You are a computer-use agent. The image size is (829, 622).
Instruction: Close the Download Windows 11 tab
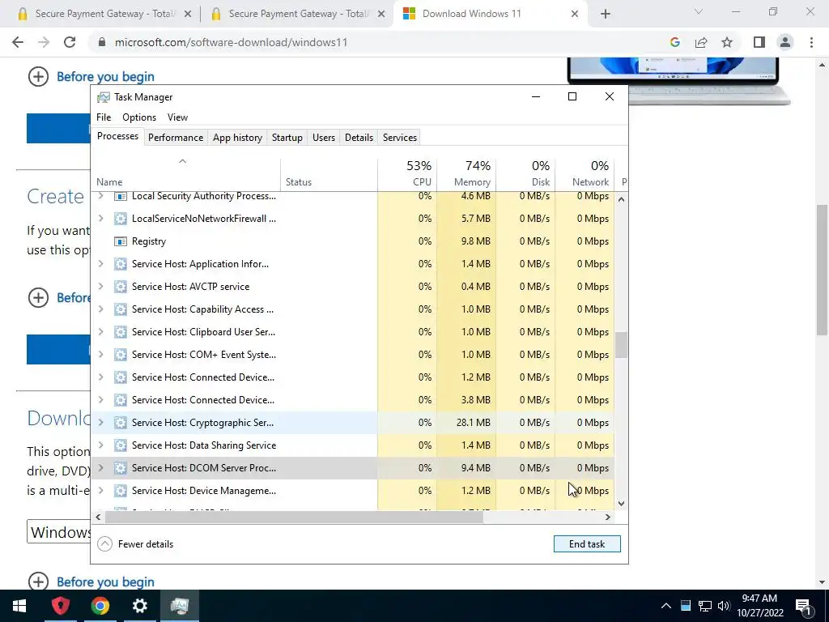tap(575, 14)
